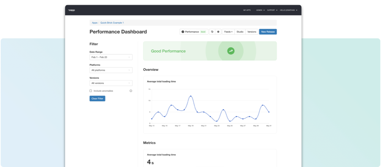Follow the Quick Brick Example 1 breadcrumb
This screenshot has height=167, width=381.
pyautogui.click(x=112, y=23)
